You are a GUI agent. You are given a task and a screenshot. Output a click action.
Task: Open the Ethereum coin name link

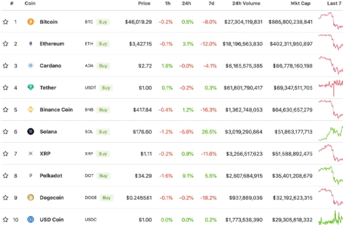click(x=52, y=44)
